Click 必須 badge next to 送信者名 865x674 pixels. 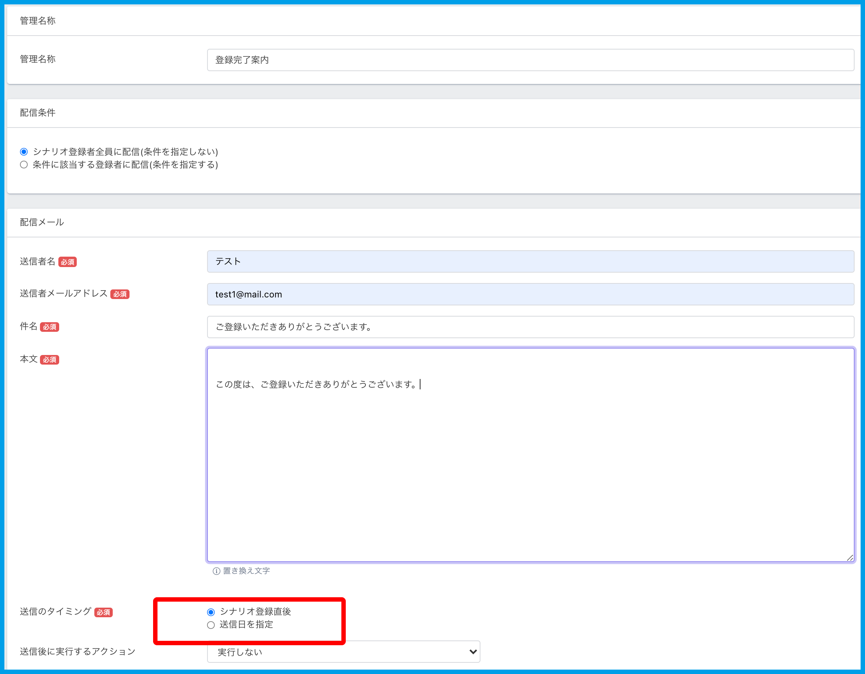click(68, 262)
